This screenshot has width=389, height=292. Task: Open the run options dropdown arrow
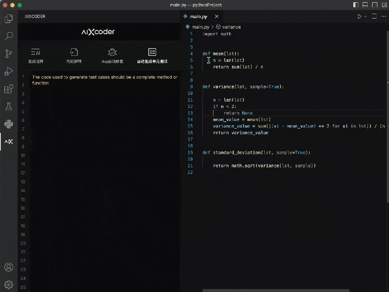pos(366,17)
